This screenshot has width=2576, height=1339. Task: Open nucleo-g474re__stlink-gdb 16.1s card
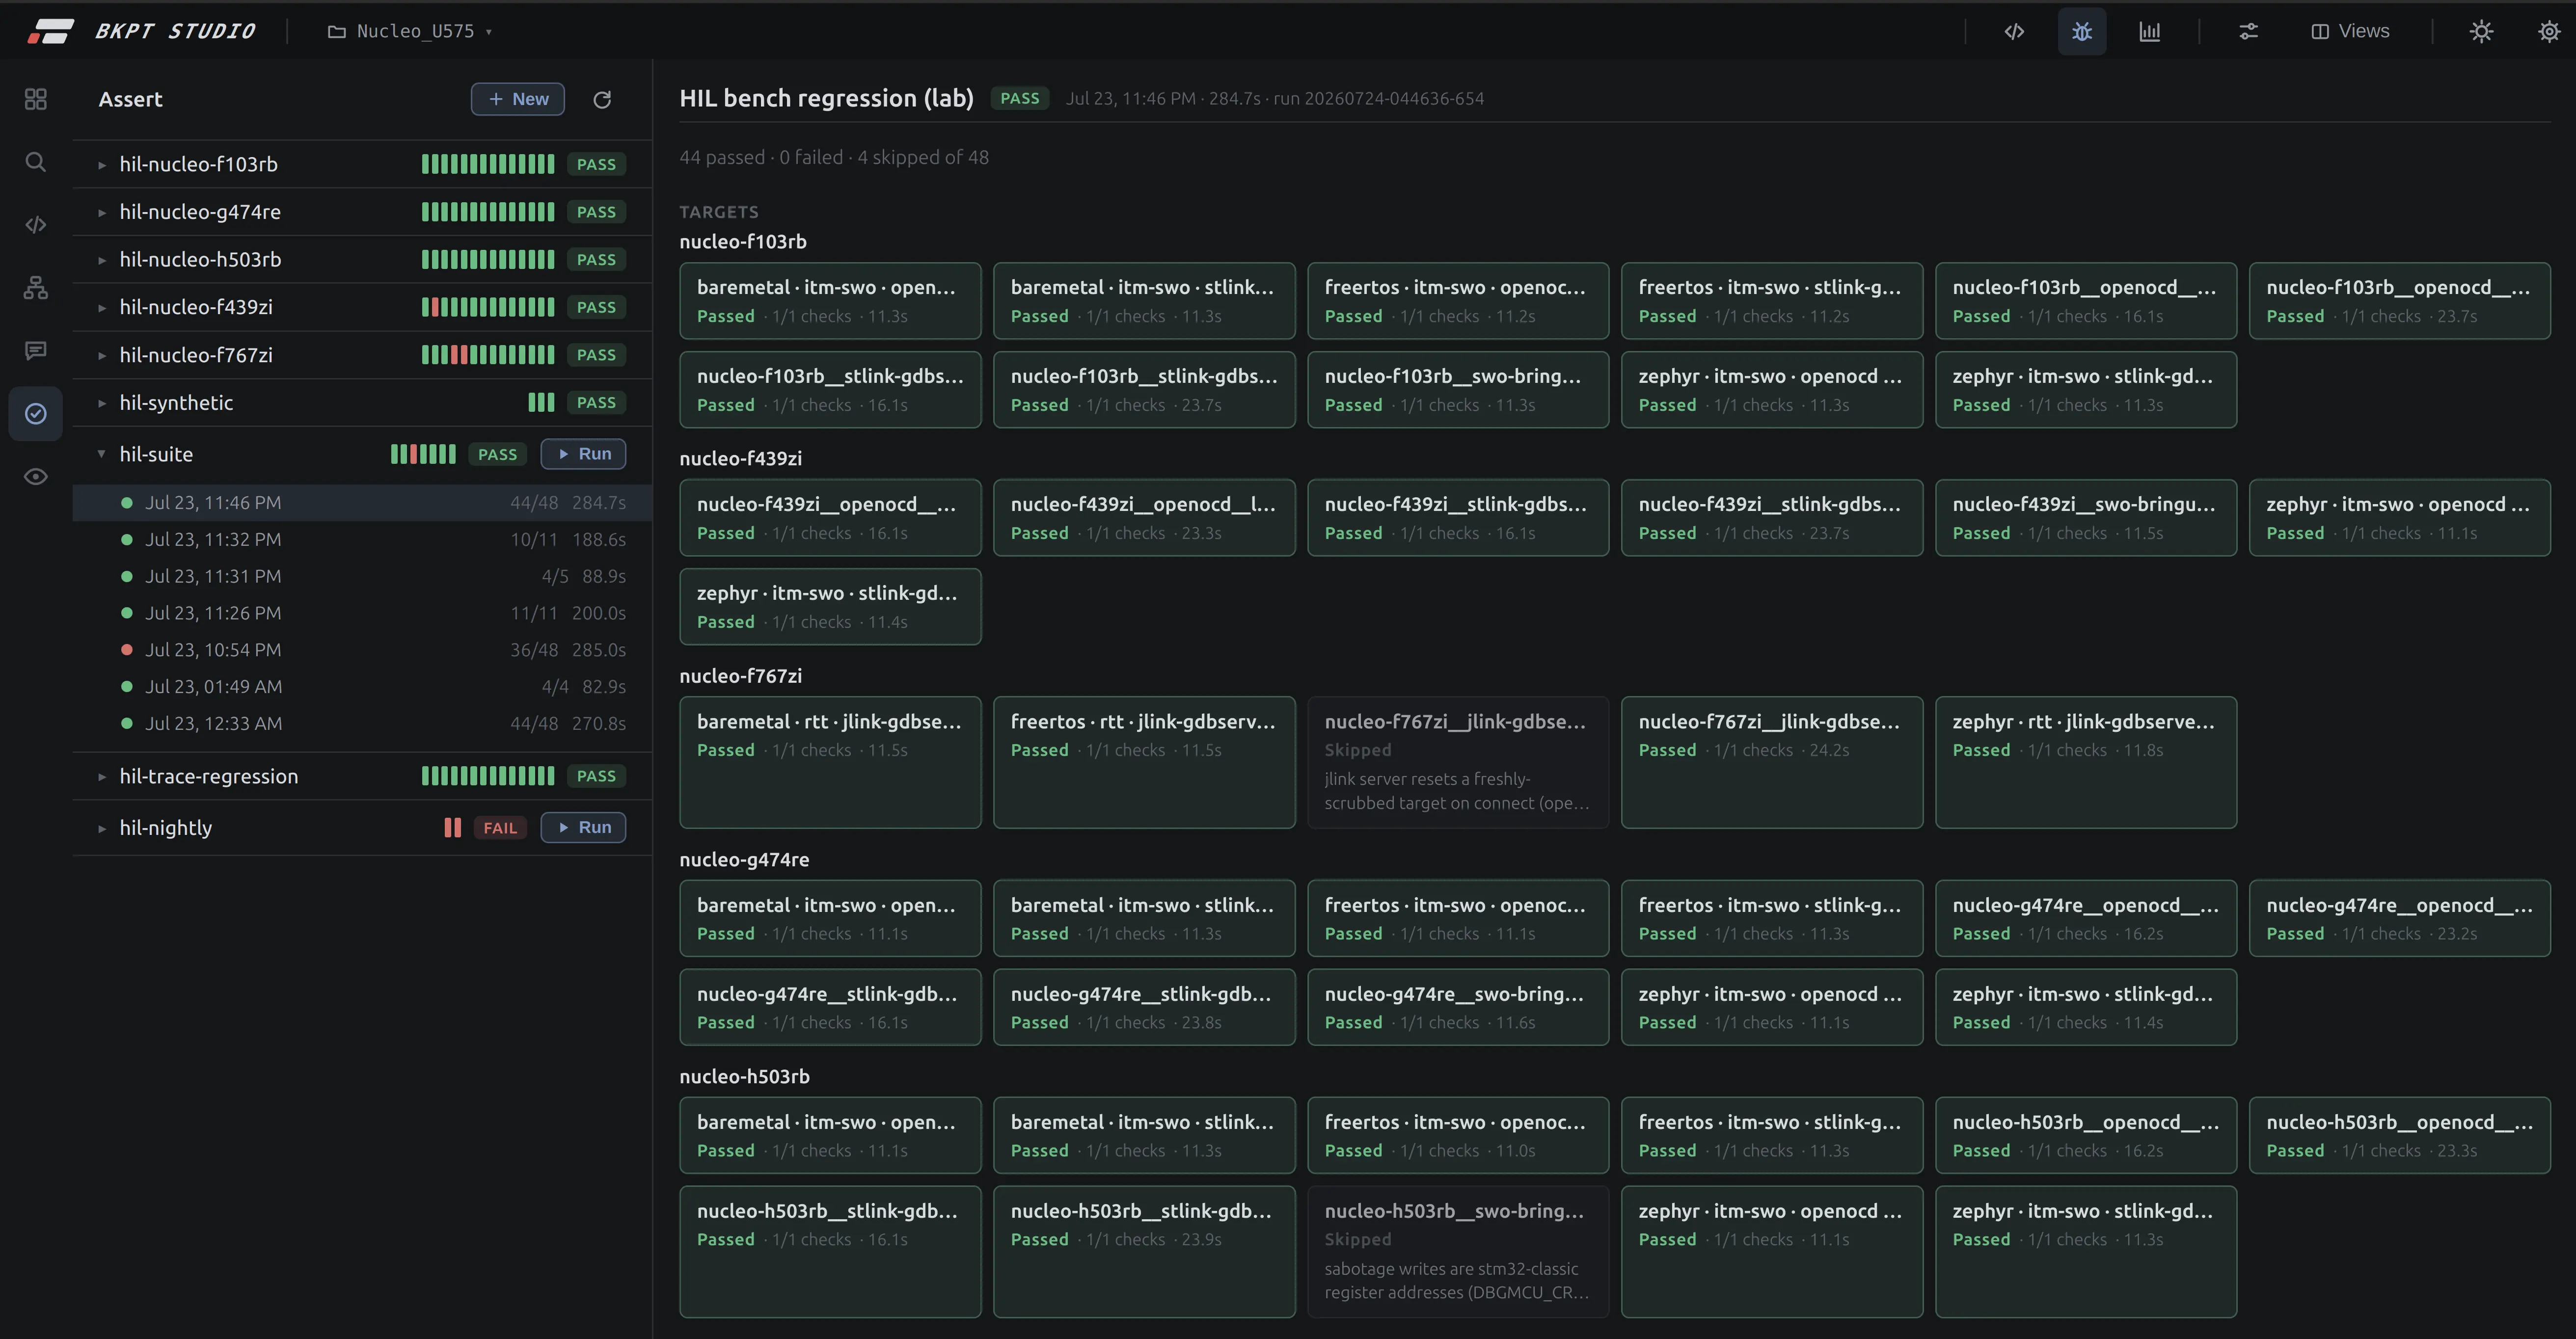[x=830, y=1007]
